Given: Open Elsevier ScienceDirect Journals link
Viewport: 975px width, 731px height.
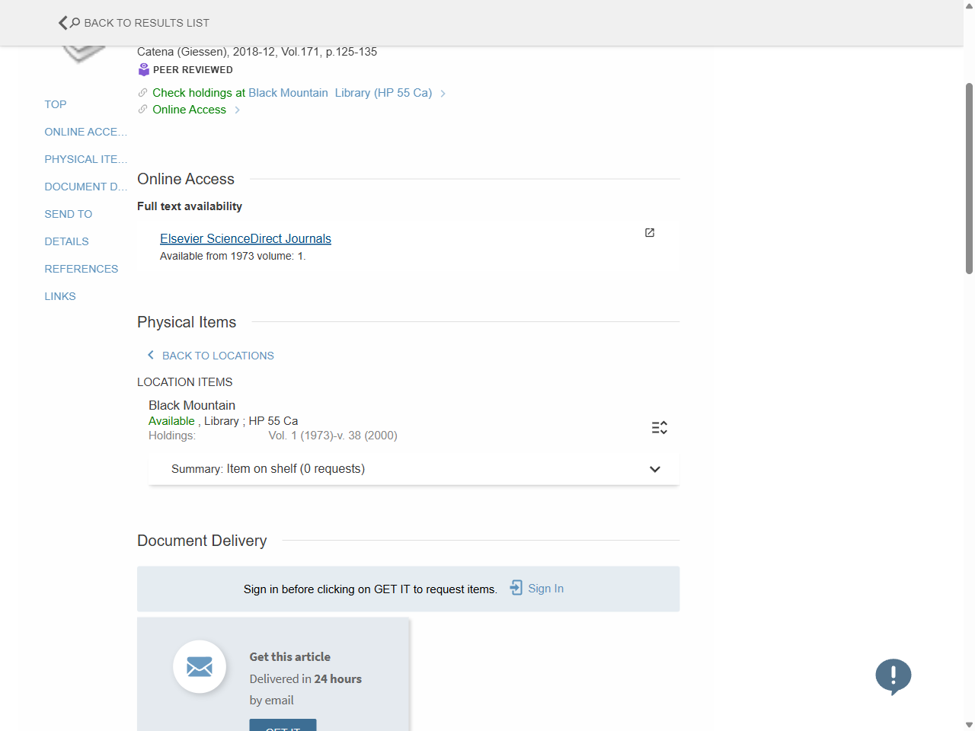Looking at the screenshot, I should coord(245,238).
